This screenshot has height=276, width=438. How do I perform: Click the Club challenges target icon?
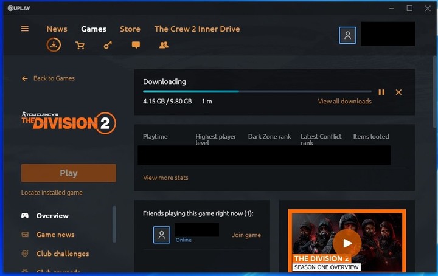[x=25, y=254]
